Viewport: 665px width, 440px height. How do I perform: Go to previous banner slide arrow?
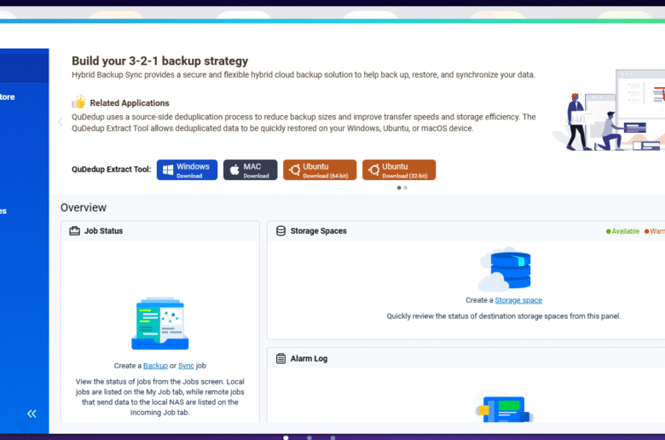pyautogui.click(x=61, y=122)
